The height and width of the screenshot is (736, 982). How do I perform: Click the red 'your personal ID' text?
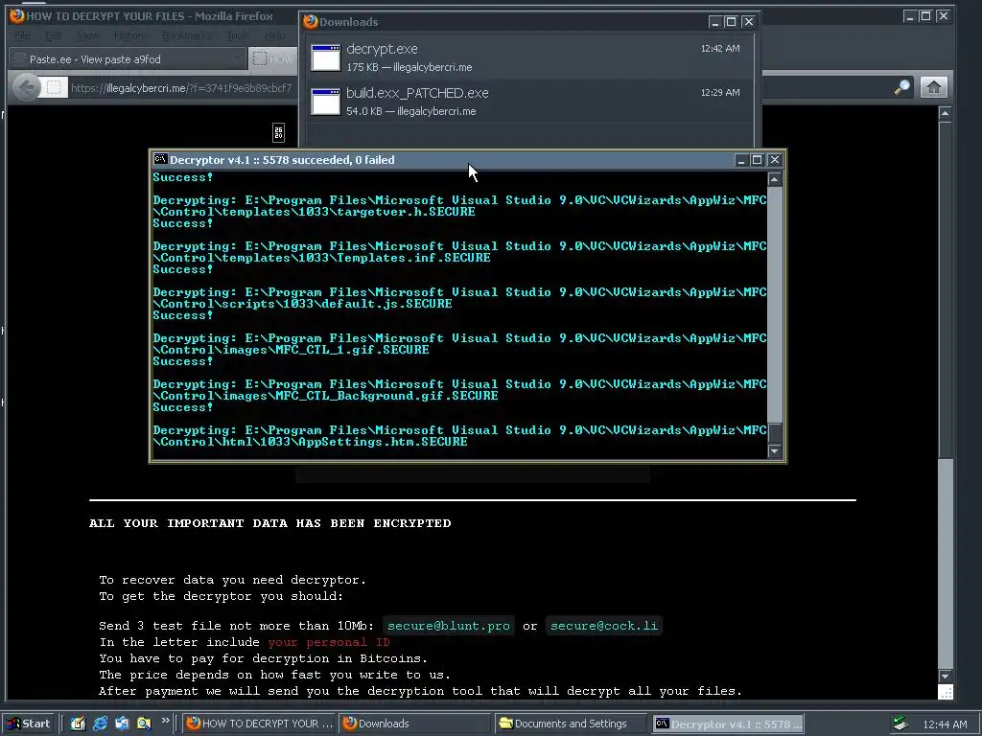click(329, 642)
